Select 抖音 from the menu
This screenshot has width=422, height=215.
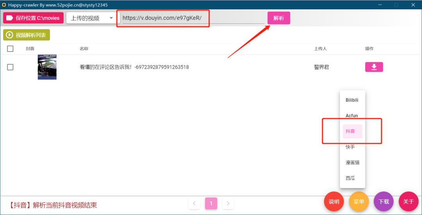tap(352, 131)
